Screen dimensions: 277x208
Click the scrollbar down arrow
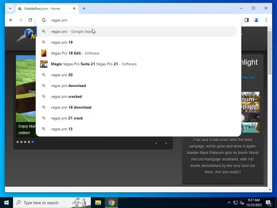270,190
